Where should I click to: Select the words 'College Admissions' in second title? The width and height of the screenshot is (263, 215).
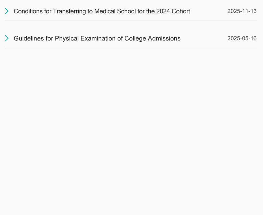coord(153,38)
